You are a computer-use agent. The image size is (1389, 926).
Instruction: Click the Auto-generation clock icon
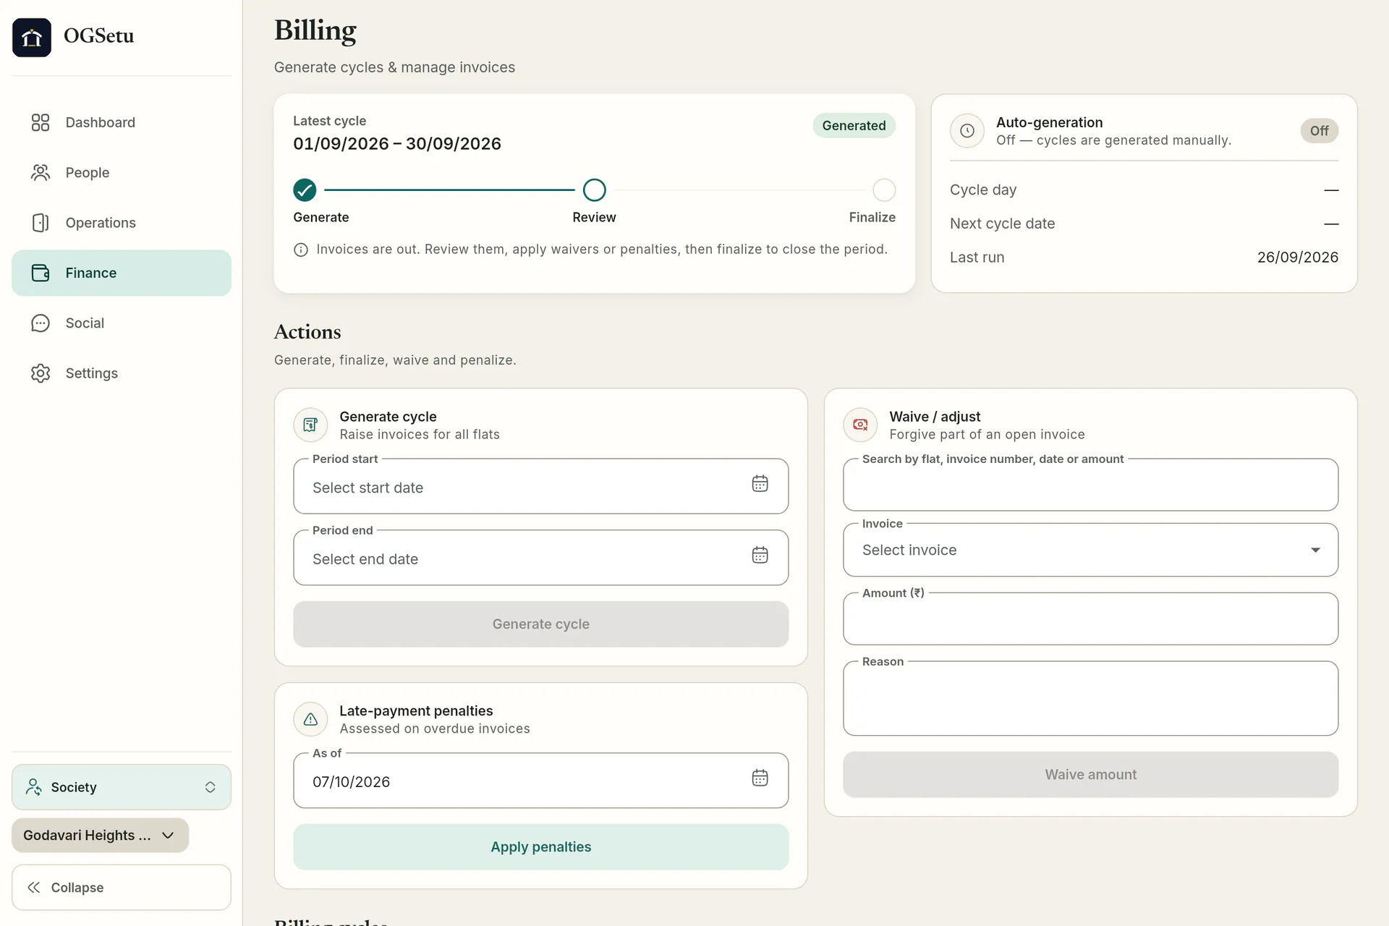tap(967, 131)
